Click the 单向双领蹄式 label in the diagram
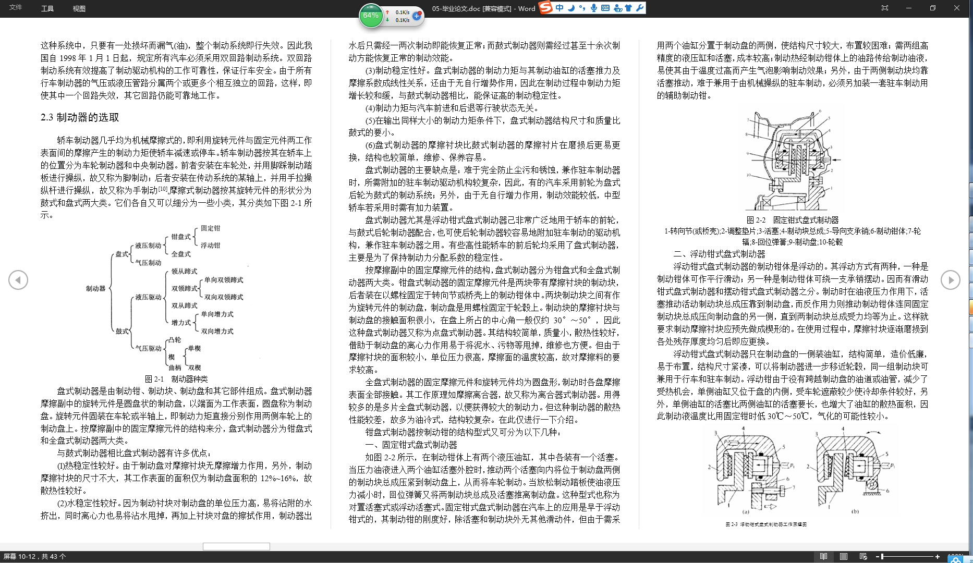Viewport: 973px width, 563px height. point(224,280)
